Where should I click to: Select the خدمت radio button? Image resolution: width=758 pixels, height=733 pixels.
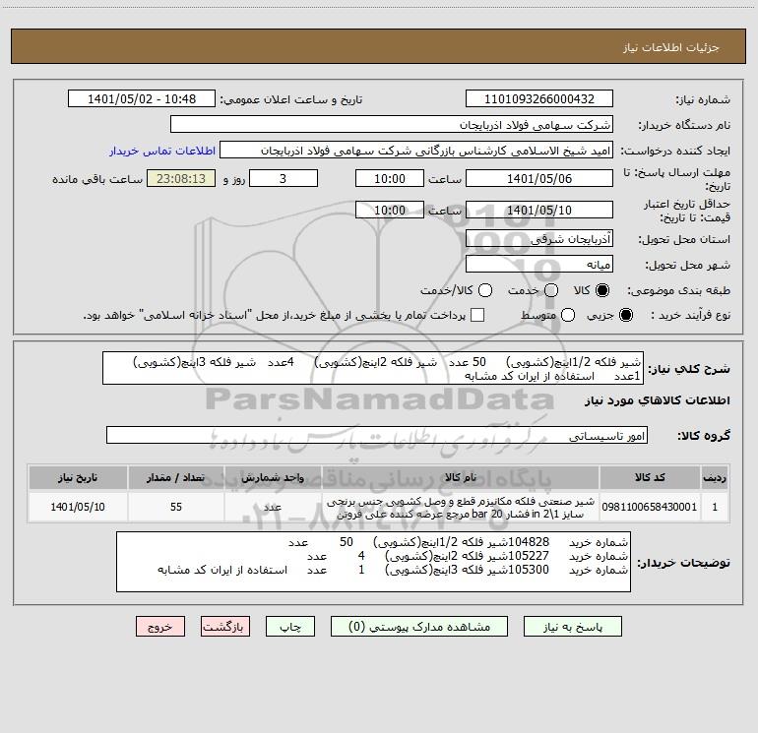(551, 290)
